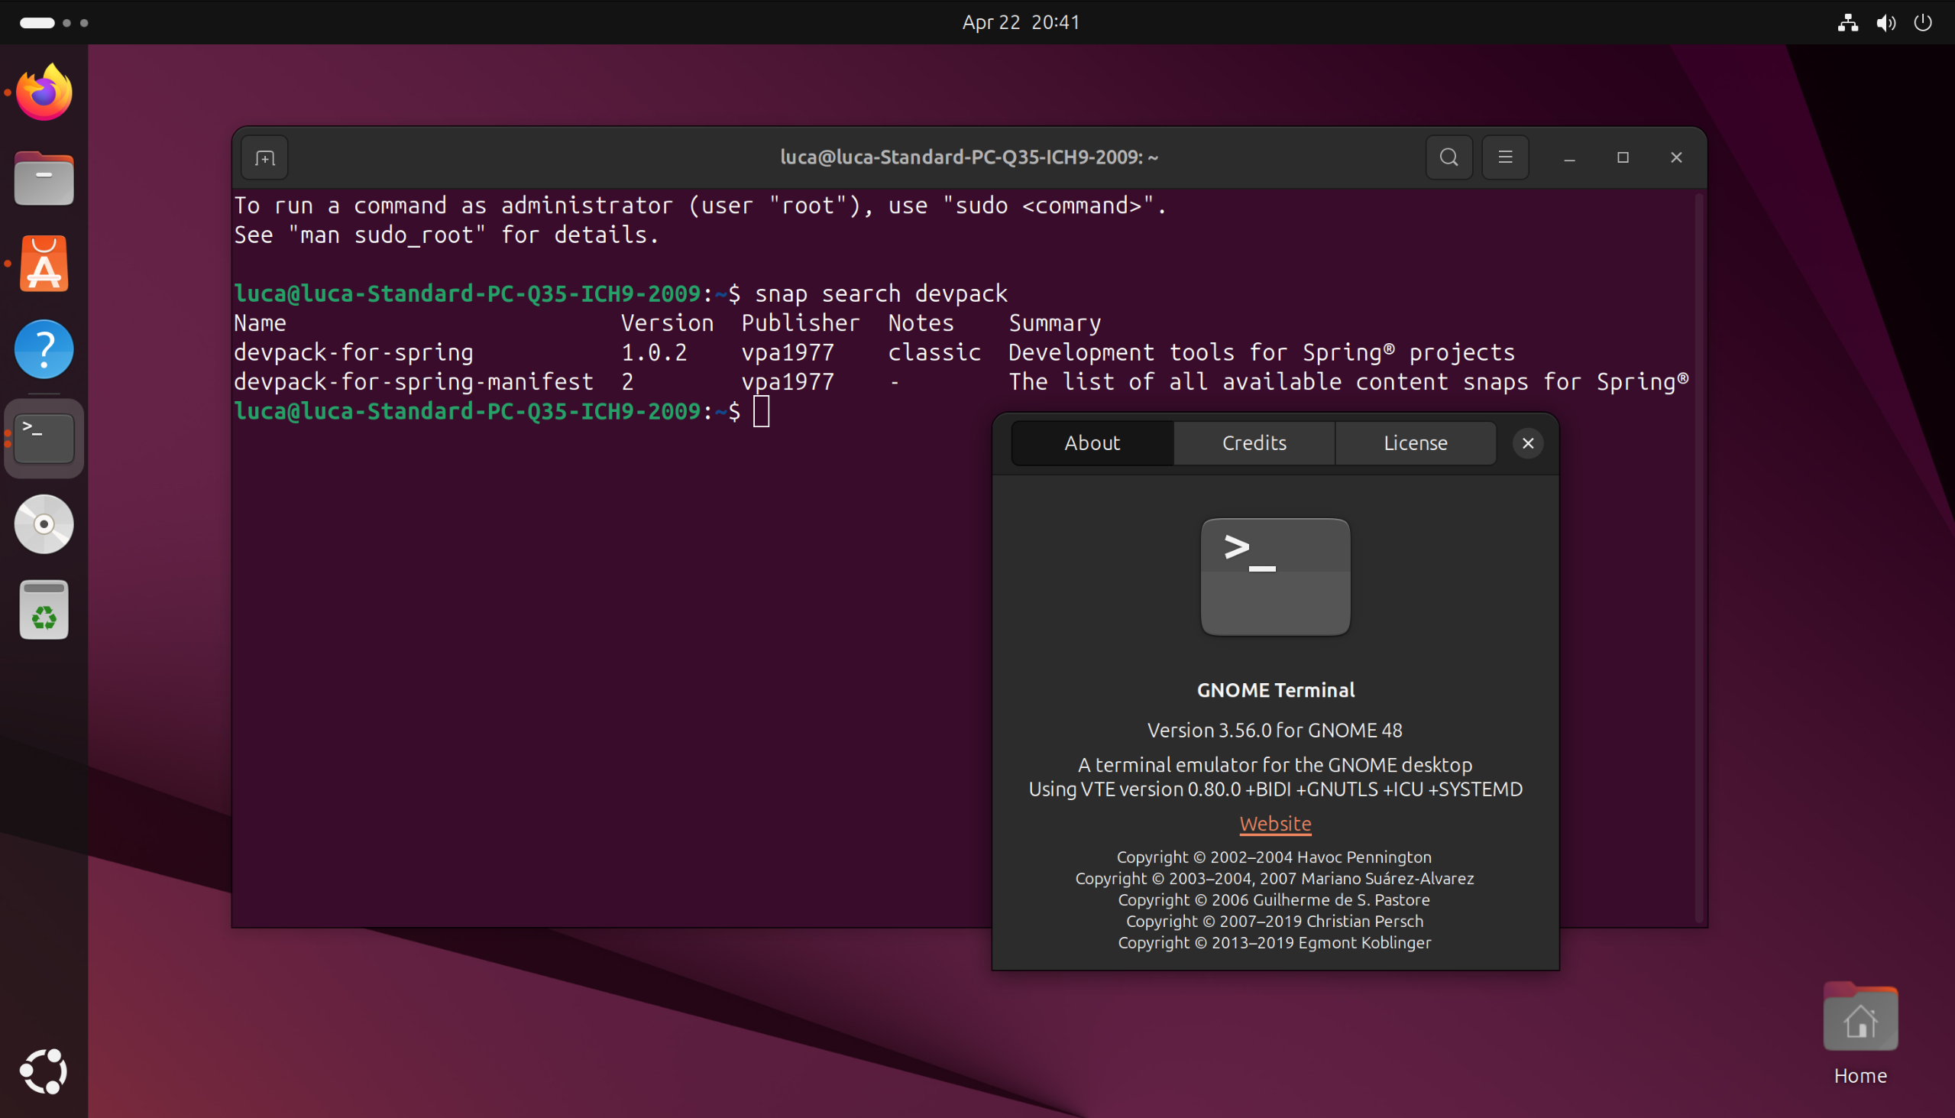Launch Ubuntu App Center from dock
This screenshot has width=1955, height=1118.
[44, 264]
